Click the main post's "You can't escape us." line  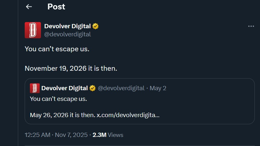pyautogui.click(x=57, y=49)
